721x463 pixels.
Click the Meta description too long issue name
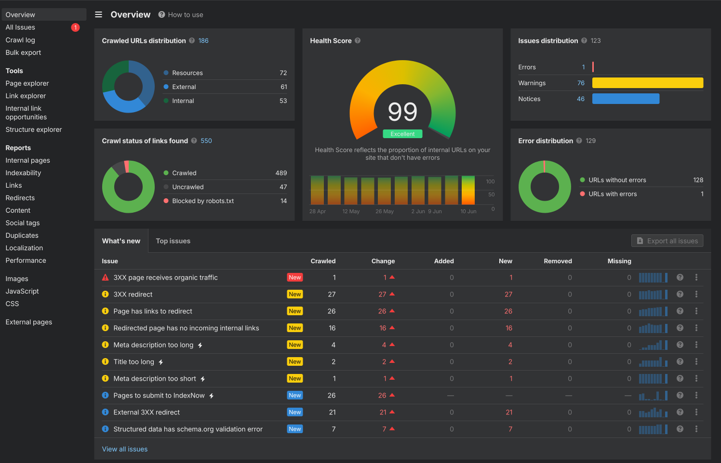click(153, 345)
